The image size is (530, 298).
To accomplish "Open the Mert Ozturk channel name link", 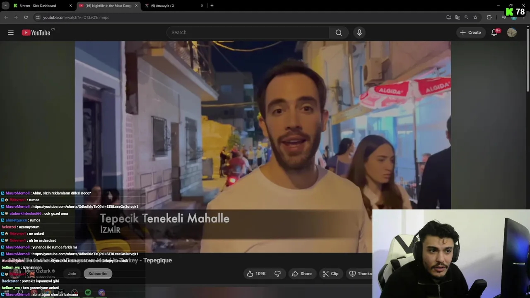I will [x=37, y=271].
